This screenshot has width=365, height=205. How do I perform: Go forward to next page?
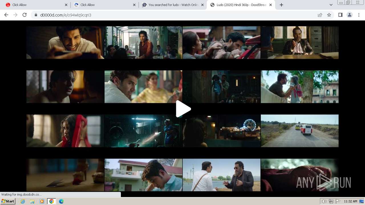tap(15, 15)
